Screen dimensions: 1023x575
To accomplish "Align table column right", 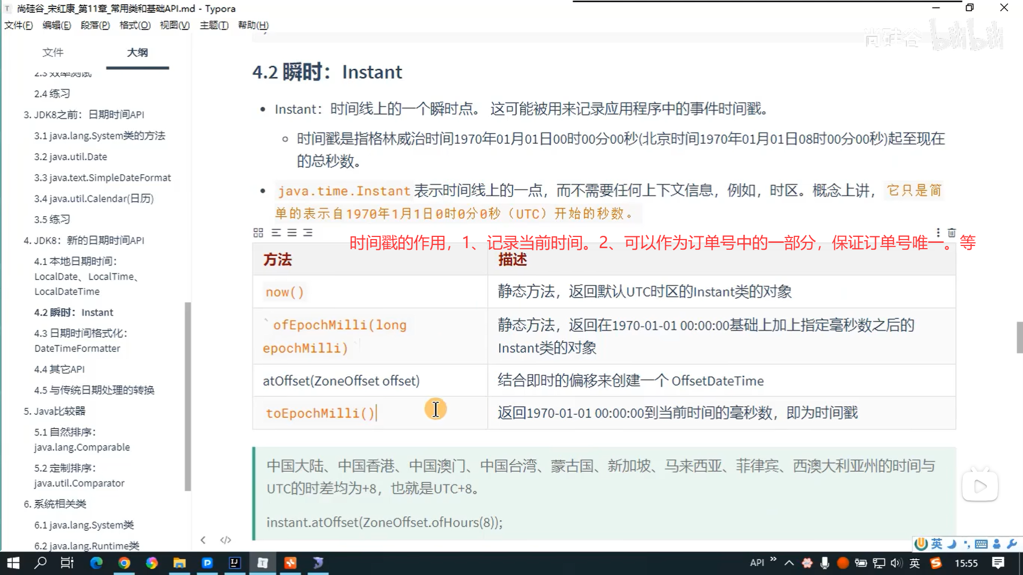I will (308, 233).
